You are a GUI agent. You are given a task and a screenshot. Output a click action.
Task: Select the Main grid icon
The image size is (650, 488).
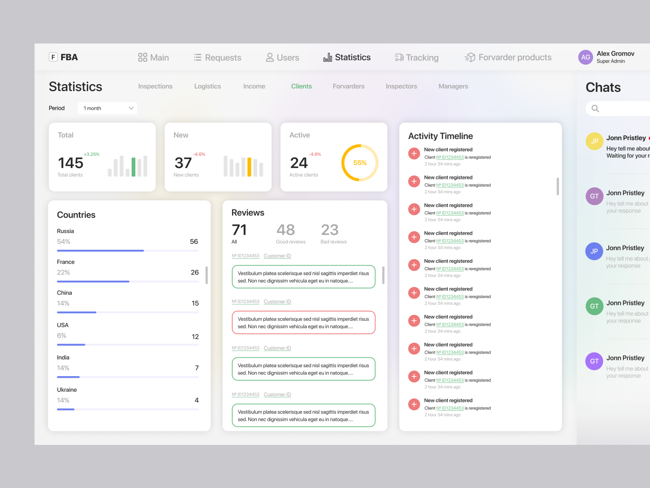(x=142, y=57)
